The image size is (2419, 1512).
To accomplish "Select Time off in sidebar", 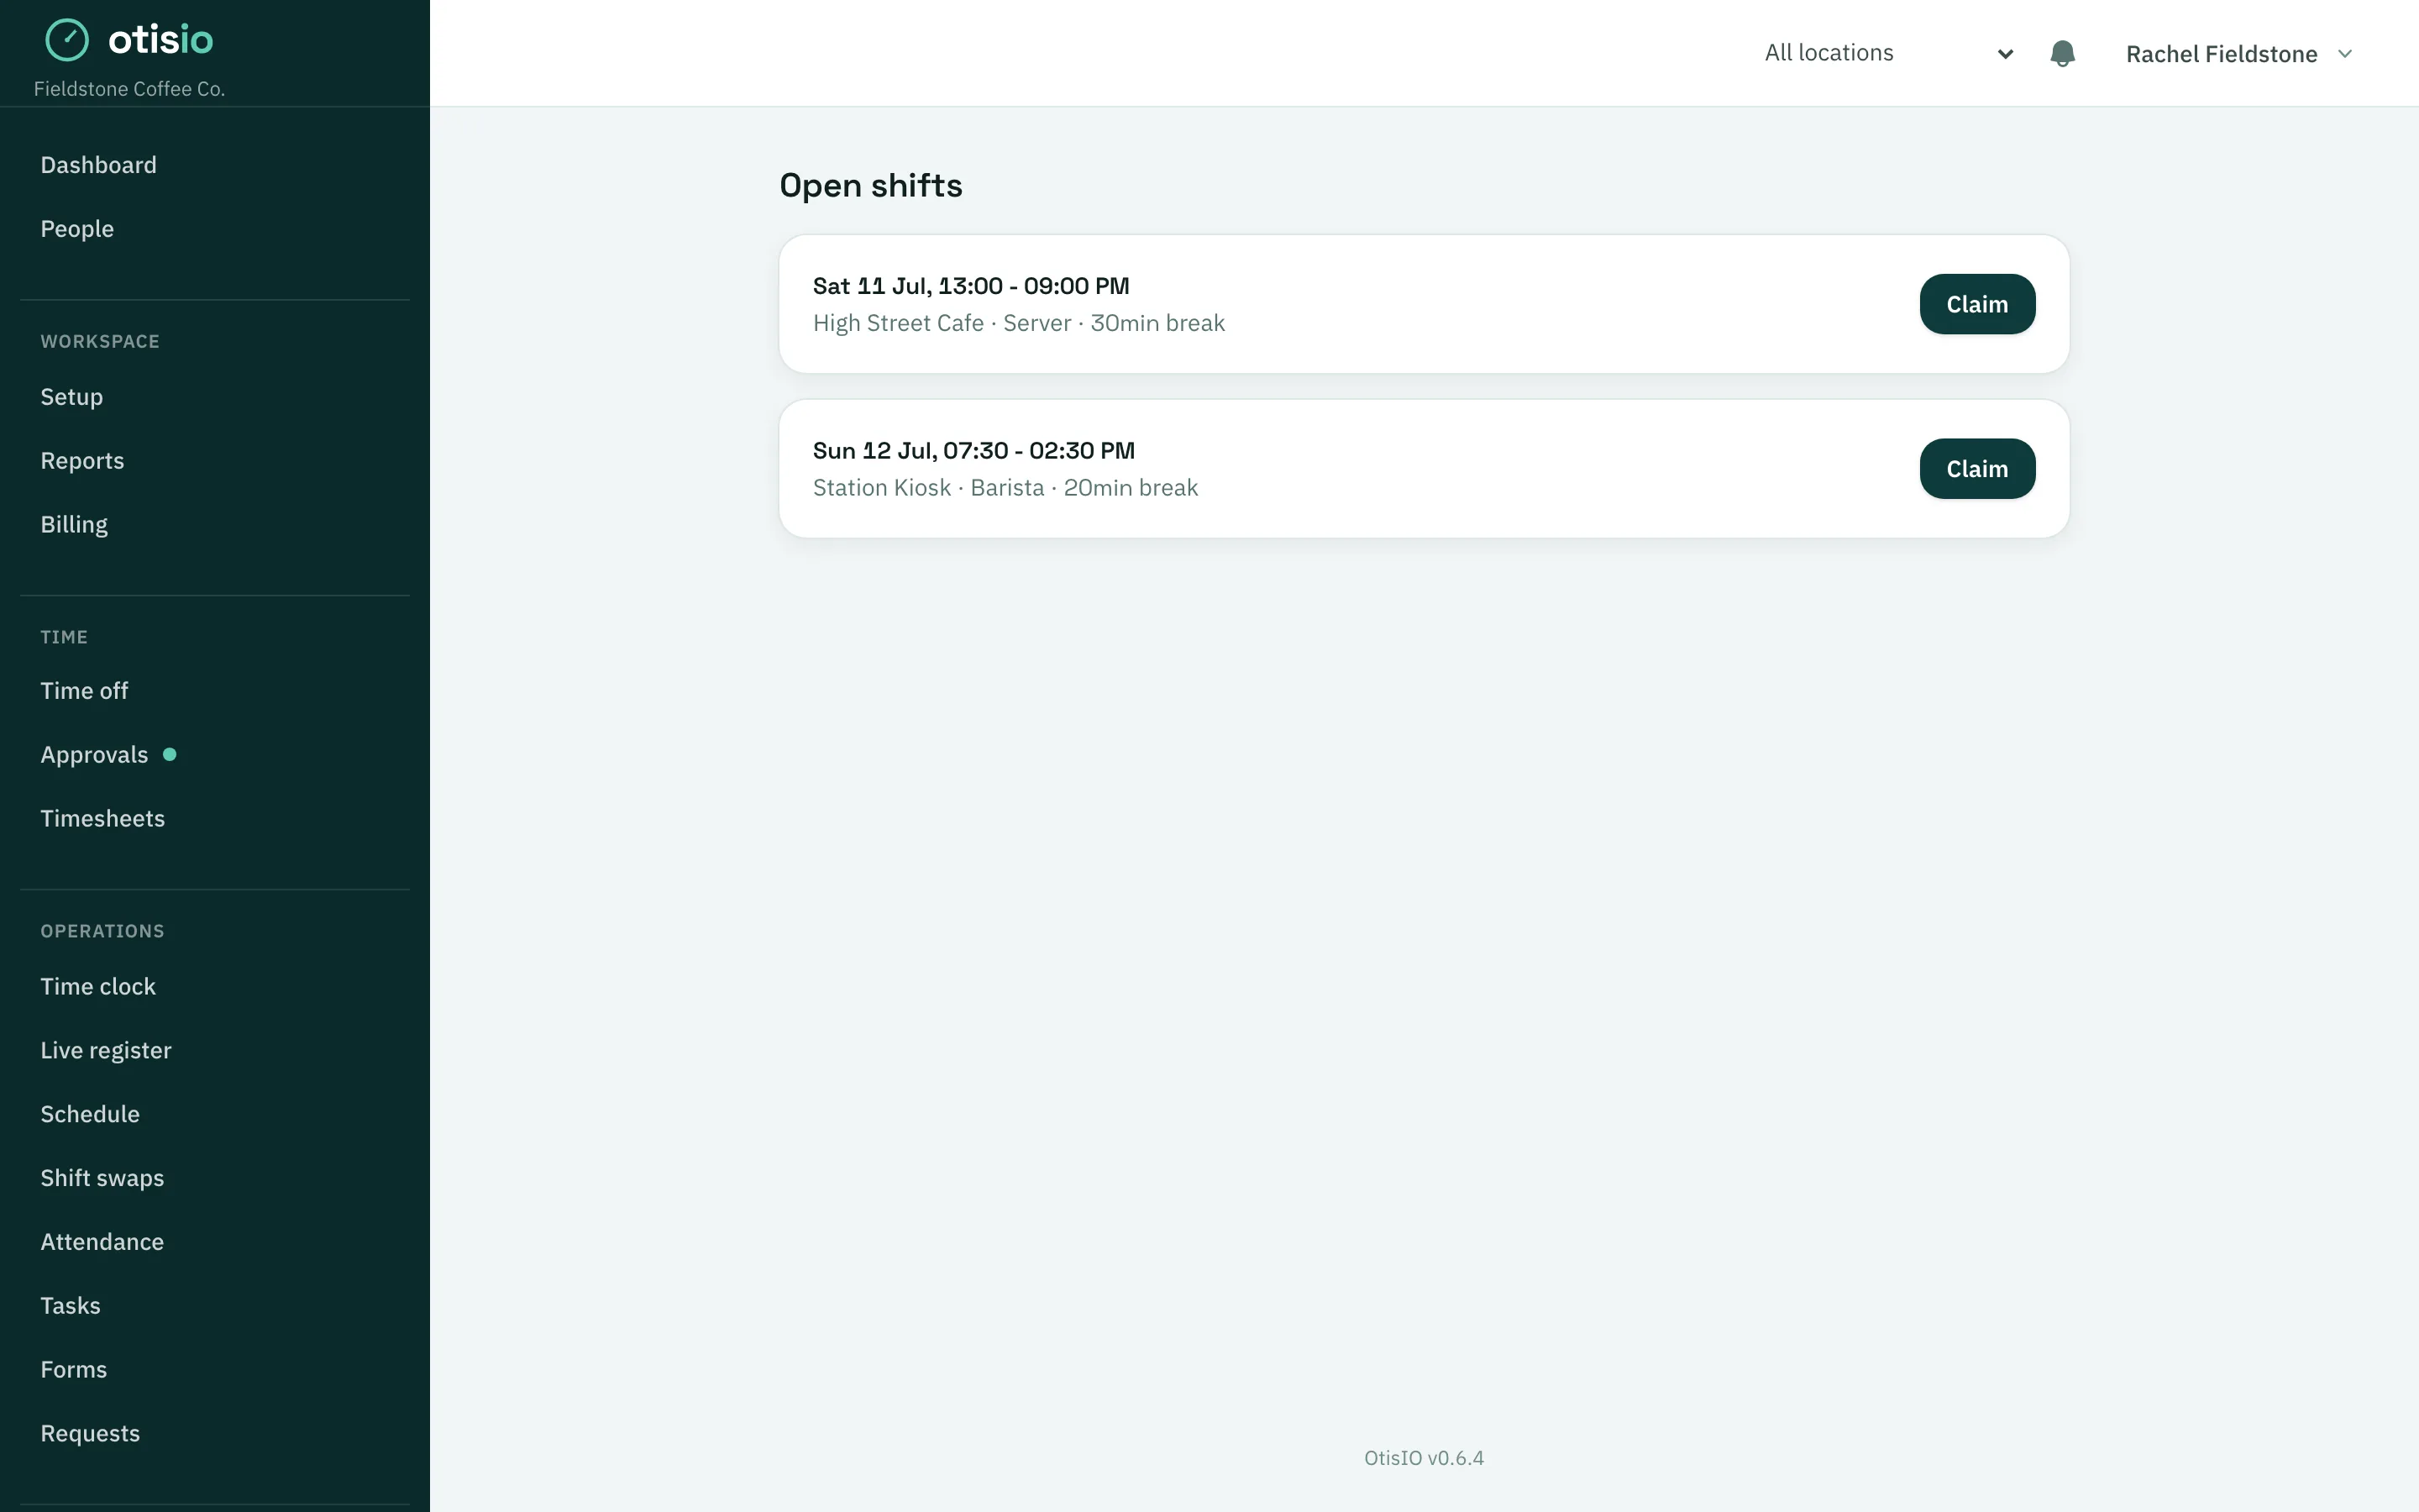I will point(84,691).
